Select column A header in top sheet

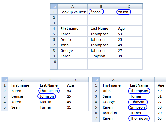coord(72,6)
